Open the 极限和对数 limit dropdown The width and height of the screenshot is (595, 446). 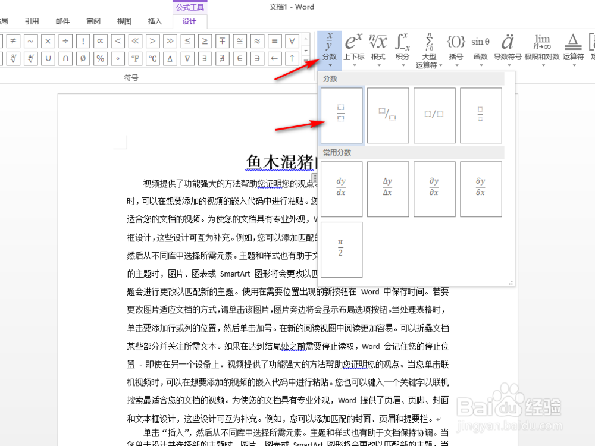point(542,50)
